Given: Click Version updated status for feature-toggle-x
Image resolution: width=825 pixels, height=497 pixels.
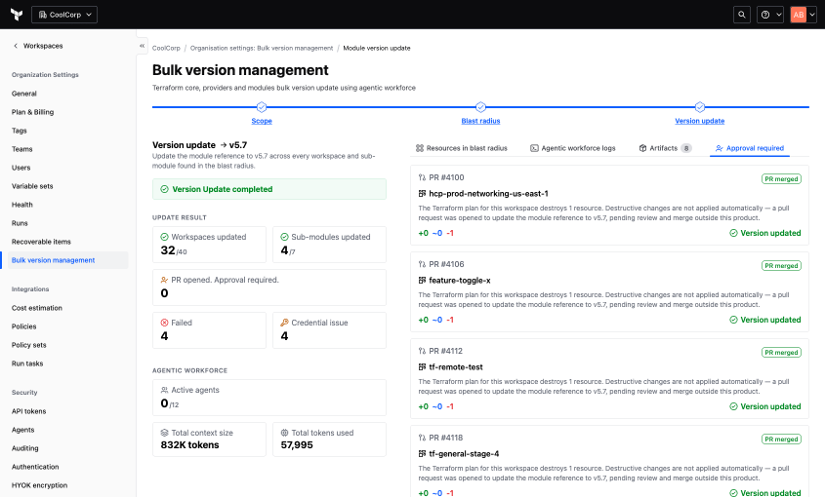Looking at the screenshot, I should point(765,320).
